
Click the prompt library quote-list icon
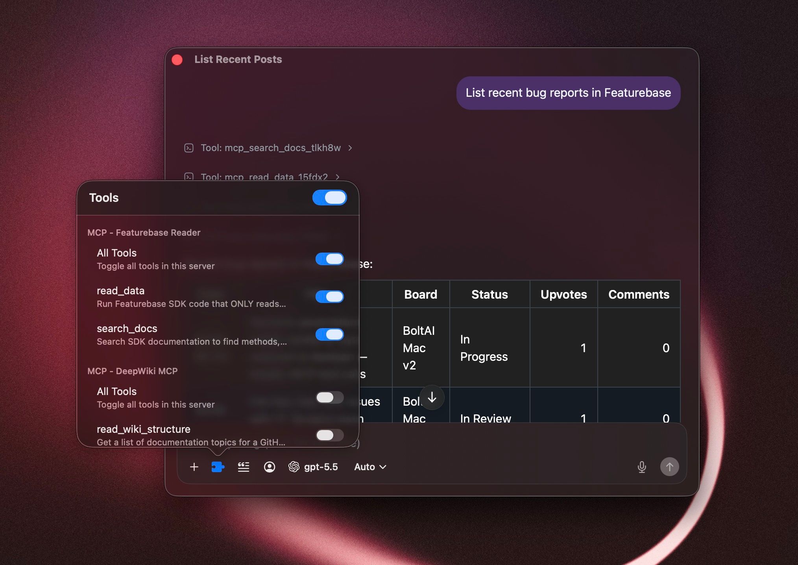(244, 467)
